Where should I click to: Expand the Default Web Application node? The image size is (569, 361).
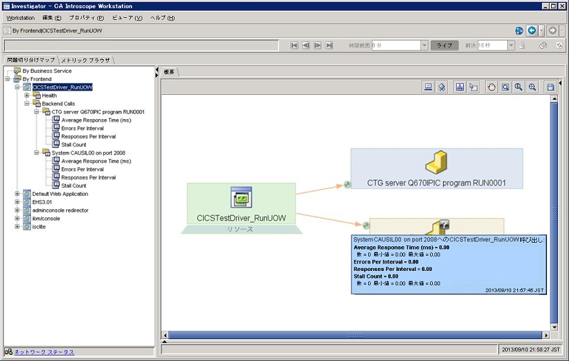pyautogui.click(x=17, y=194)
